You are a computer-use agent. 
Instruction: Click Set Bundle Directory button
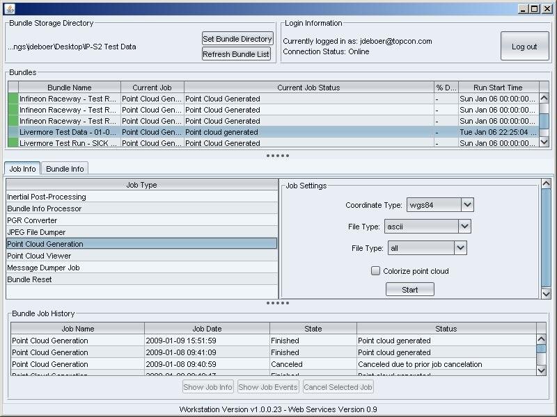[237, 39]
